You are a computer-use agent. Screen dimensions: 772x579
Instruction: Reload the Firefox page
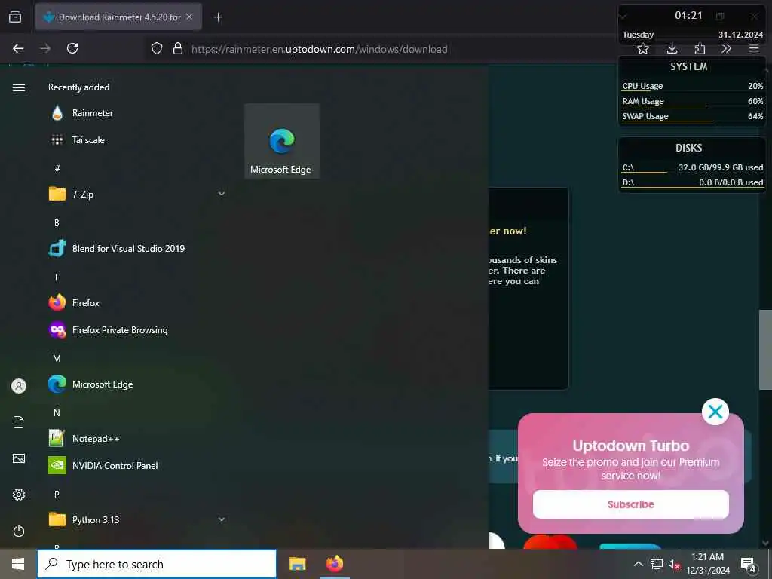point(72,48)
